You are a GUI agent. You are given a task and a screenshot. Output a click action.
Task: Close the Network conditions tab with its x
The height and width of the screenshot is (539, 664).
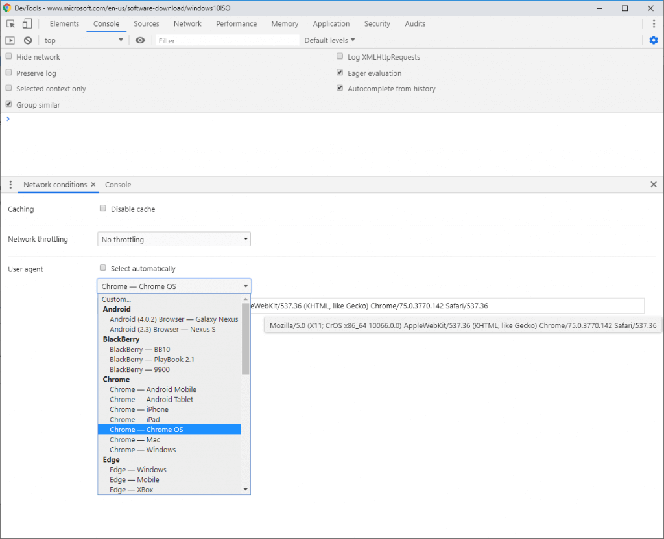93,185
